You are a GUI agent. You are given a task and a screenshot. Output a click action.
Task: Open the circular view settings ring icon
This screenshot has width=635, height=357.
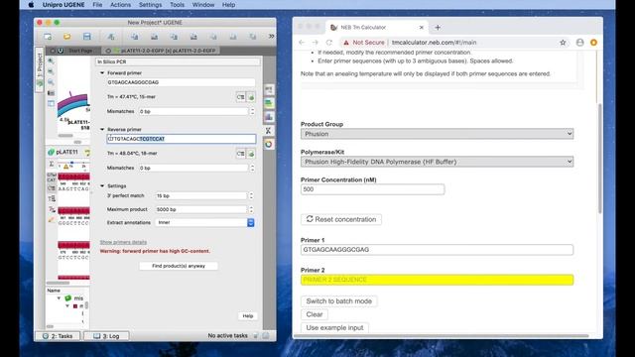pos(269,145)
